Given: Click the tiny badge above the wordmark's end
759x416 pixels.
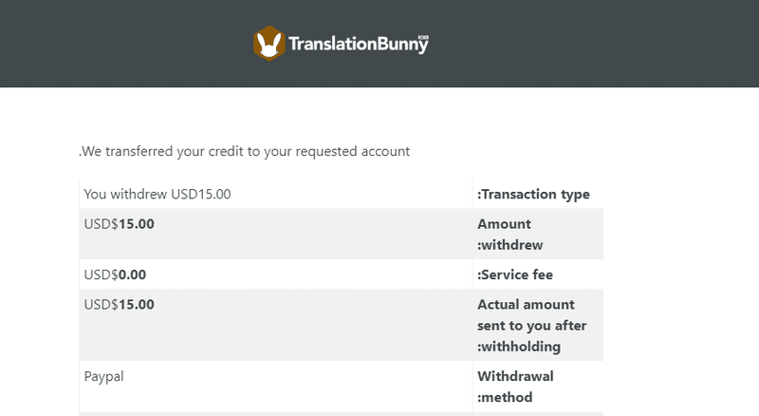Looking at the screenshot, I should click(x=423, y=35).
